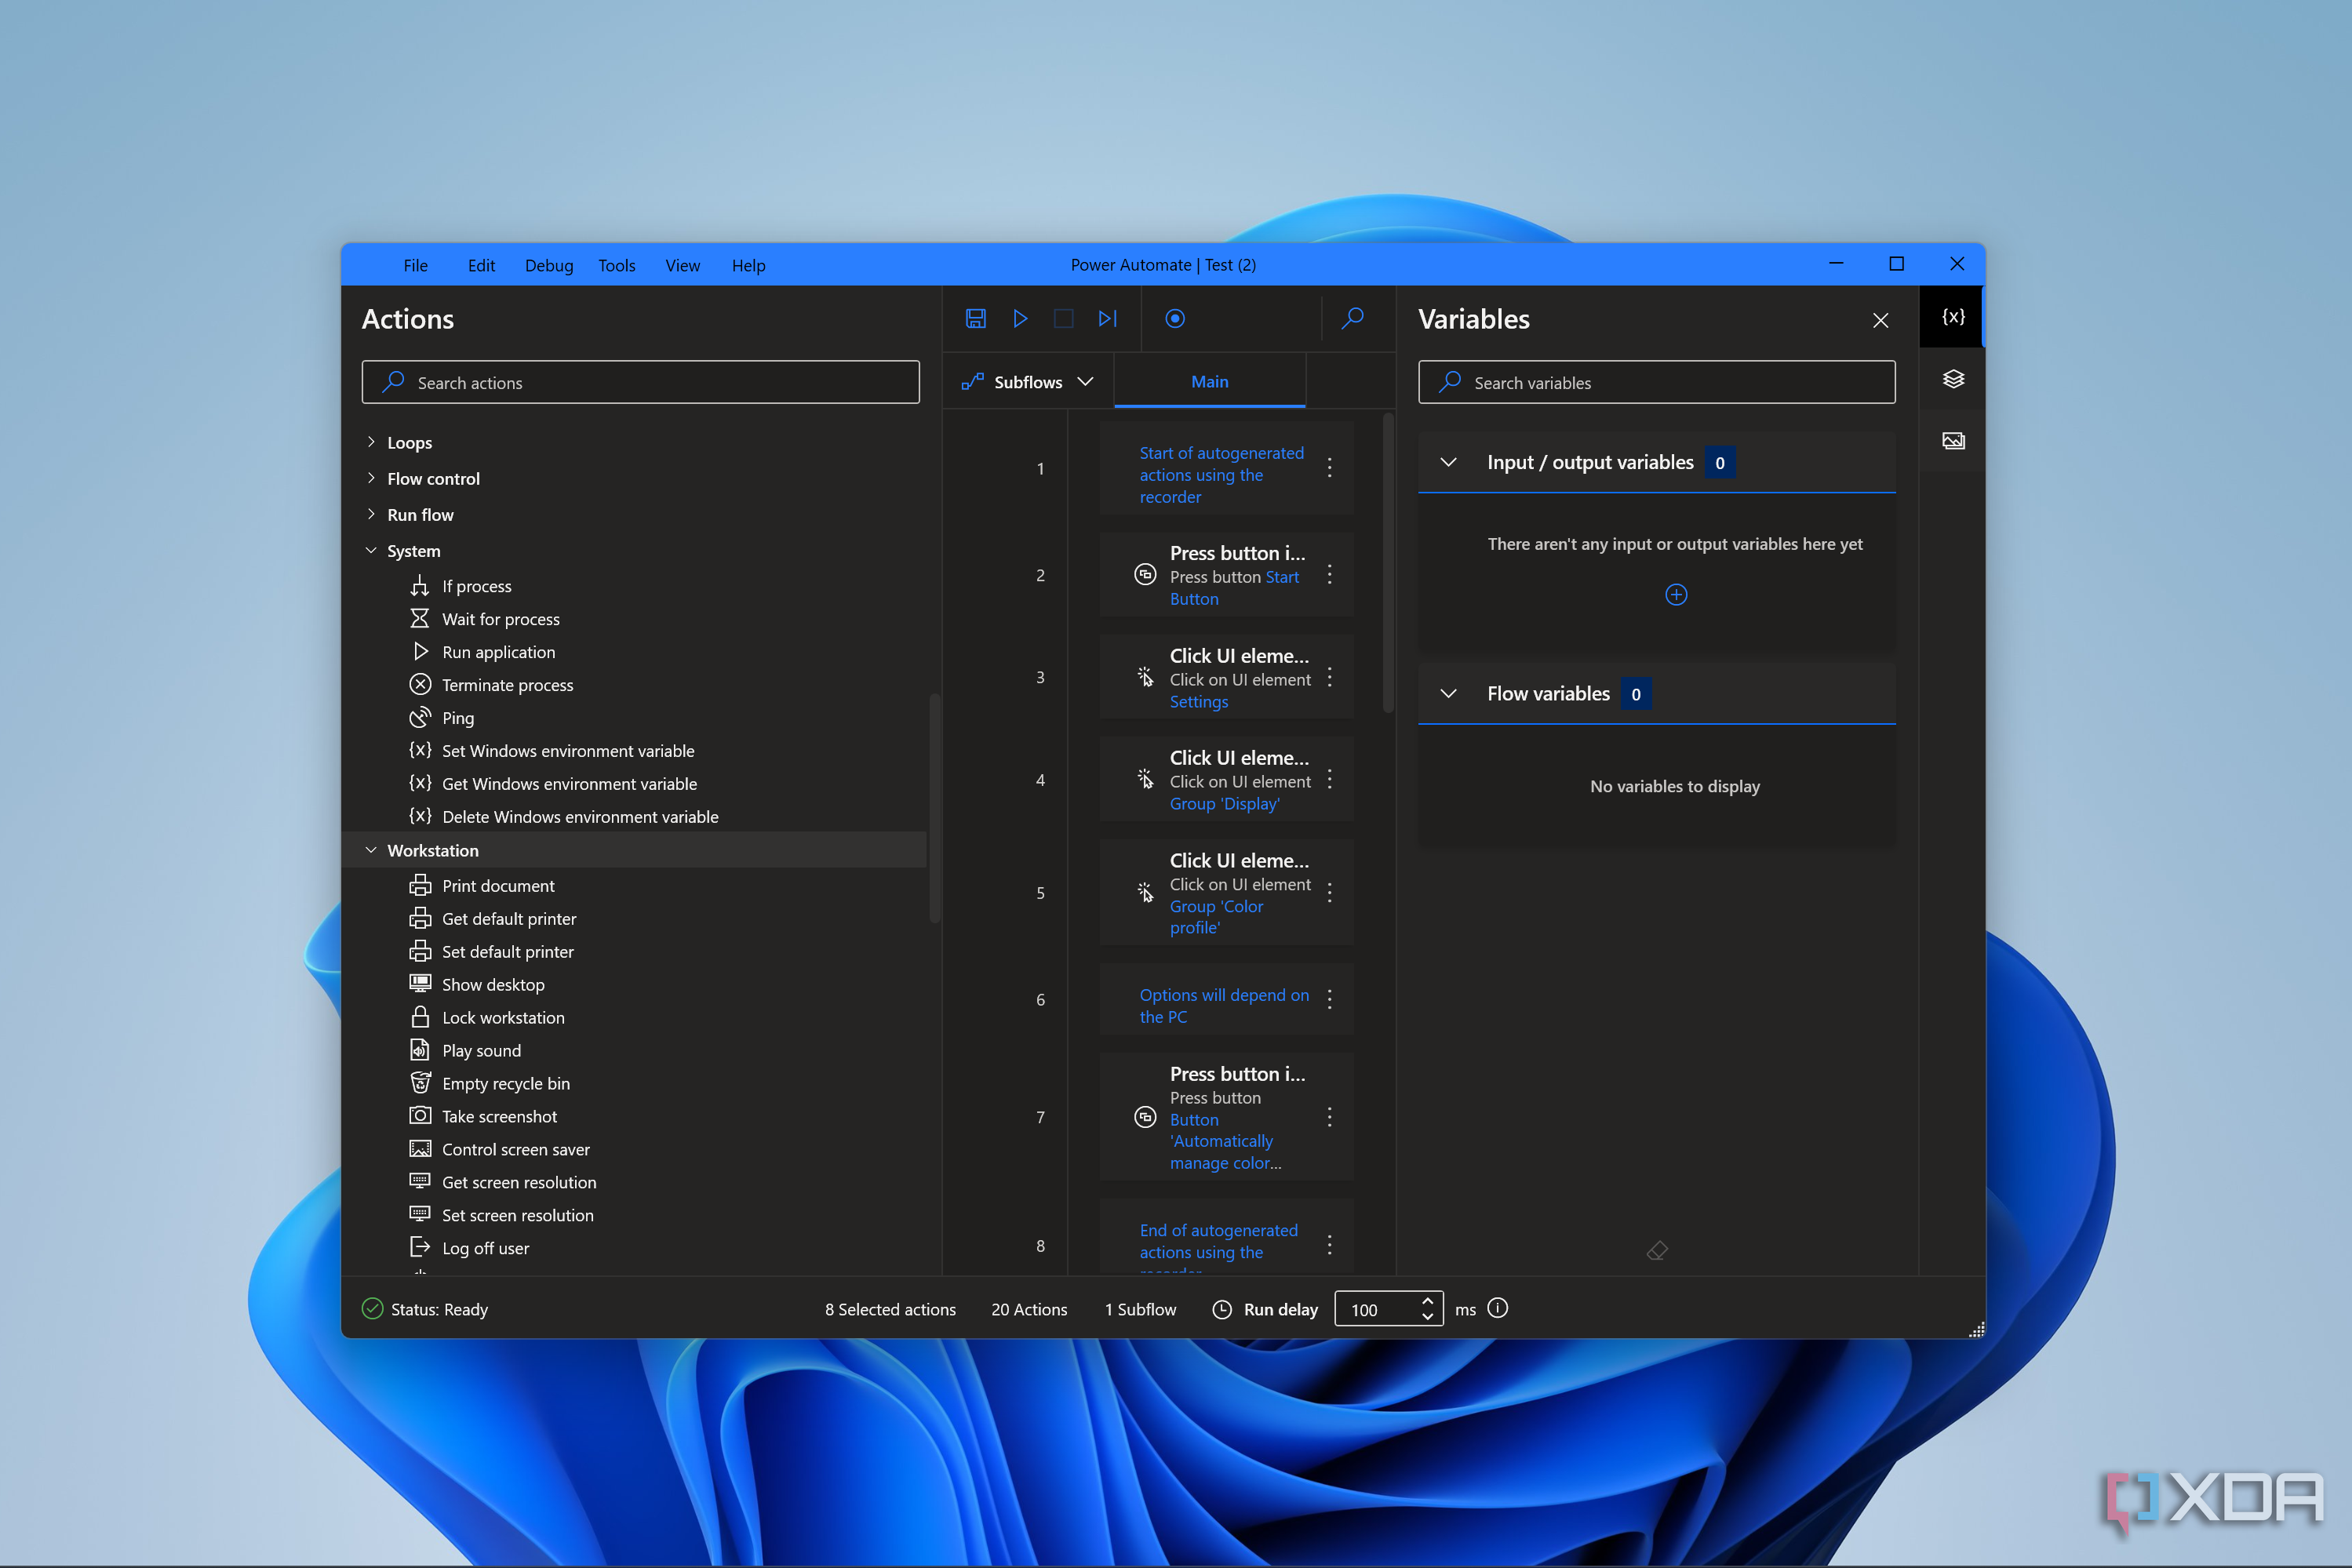2352x1568 pixels.
Task: Switch to the Main subflow tab
Action: pos(1209,382)
